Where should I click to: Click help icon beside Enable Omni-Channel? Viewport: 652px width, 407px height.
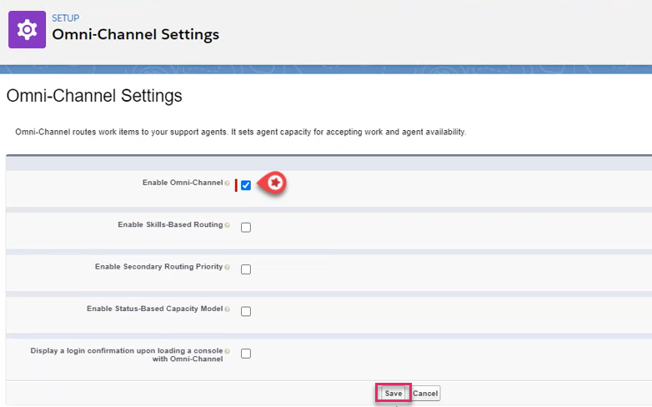coord(227,183)
